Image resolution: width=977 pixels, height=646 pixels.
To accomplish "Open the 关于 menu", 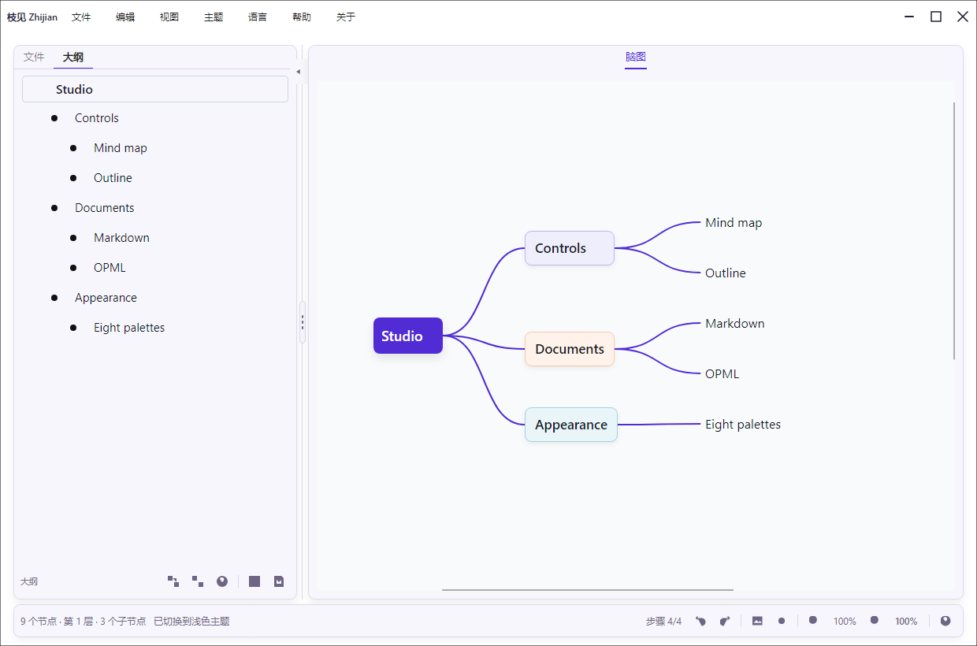I will click(346, 17).
